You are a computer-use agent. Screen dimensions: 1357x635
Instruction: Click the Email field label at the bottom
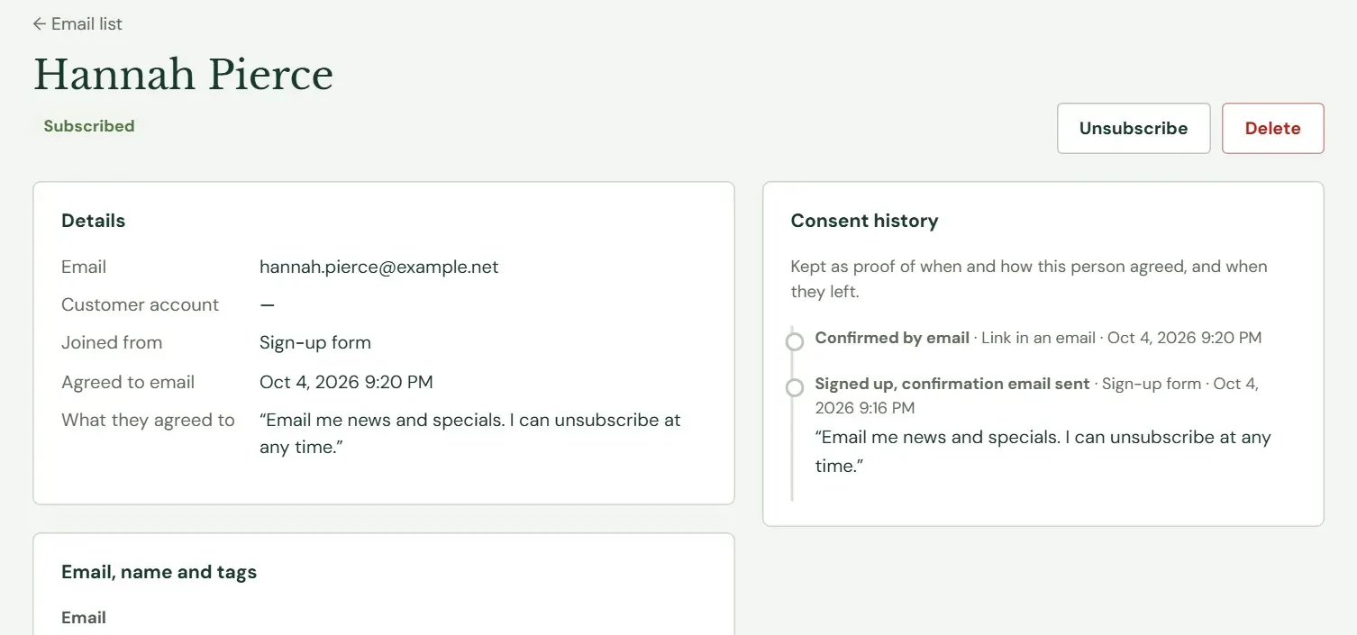[84, 618]
